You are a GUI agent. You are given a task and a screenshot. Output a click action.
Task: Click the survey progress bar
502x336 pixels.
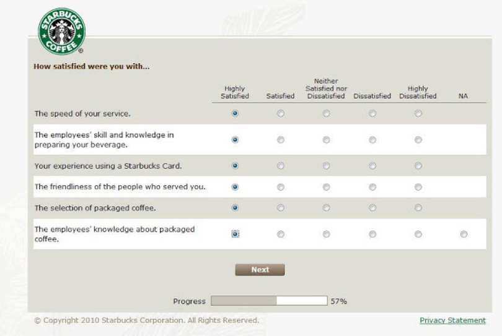click(x=269, y=301)
